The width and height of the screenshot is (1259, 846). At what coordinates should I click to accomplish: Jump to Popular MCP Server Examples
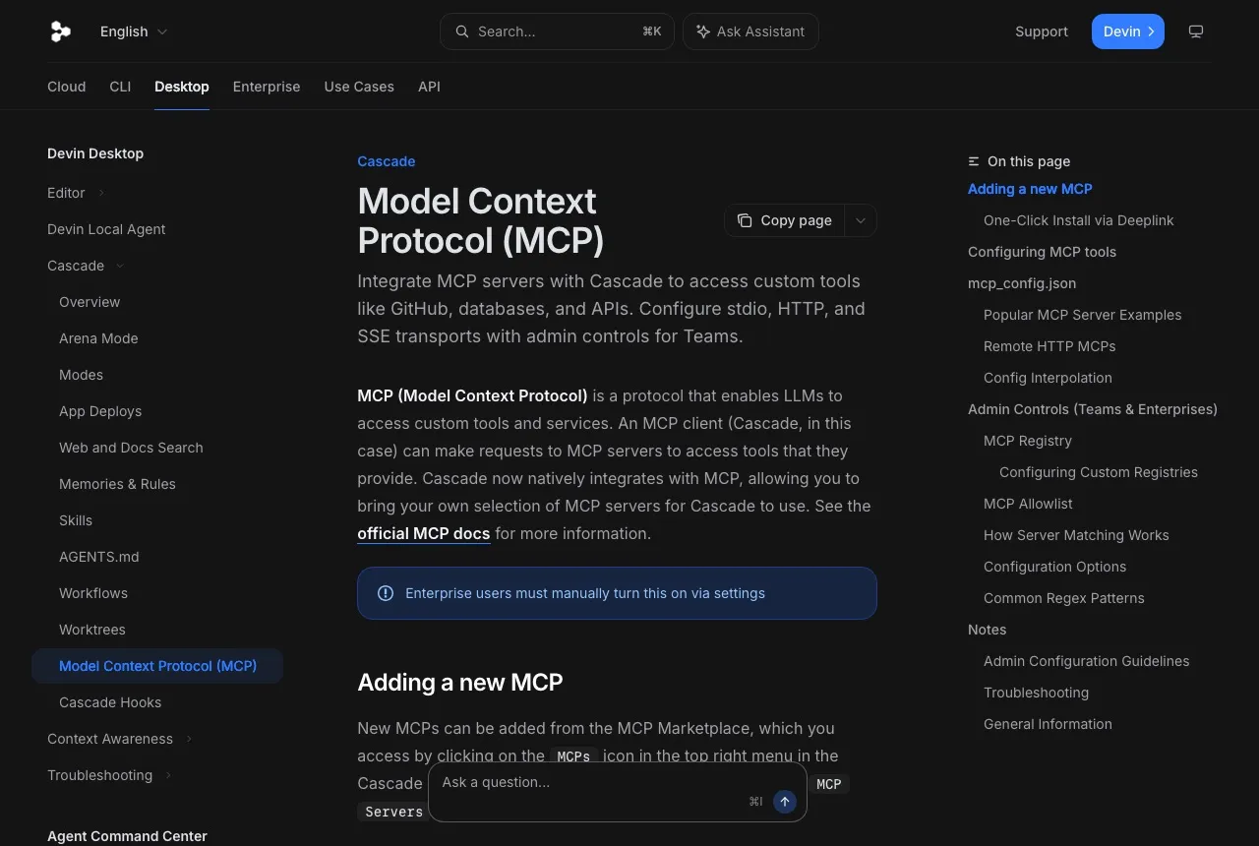tap(1083, 315)
